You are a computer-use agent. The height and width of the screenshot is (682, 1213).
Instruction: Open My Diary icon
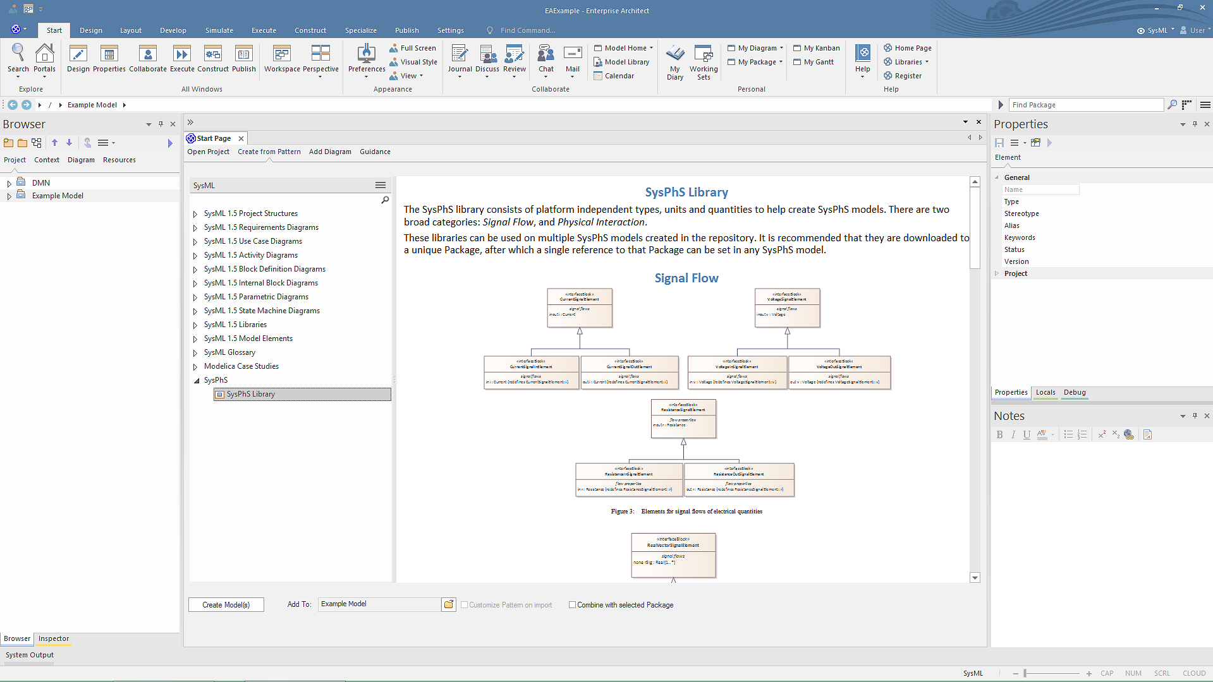[x=675, y=54]
